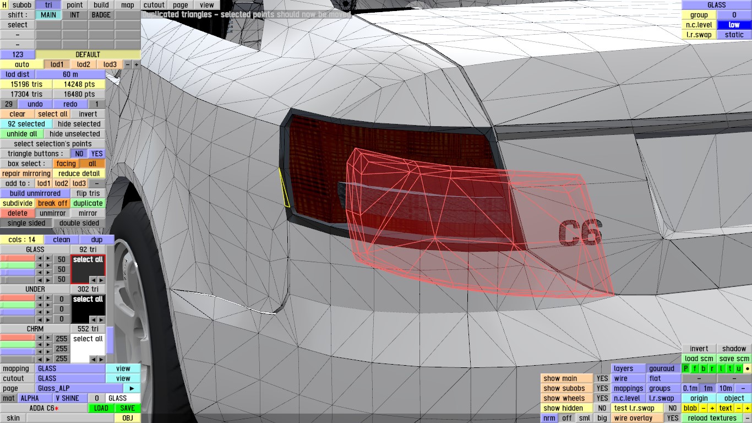The width and height of the screenshot is (752, 423).
Task: Click the H button in the top-left corner
Action: tap(4, 5)
